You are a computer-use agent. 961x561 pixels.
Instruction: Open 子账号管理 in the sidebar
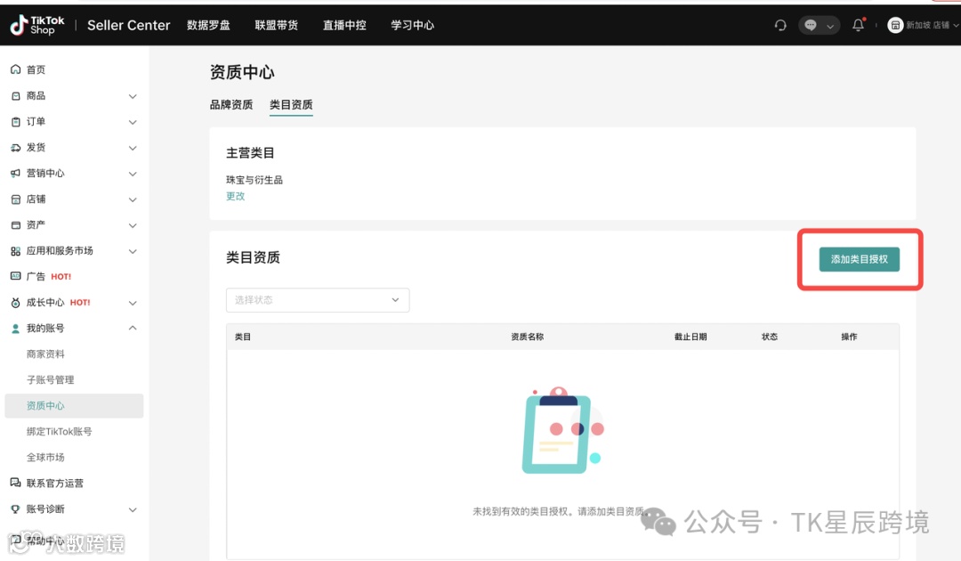point(50,379)
